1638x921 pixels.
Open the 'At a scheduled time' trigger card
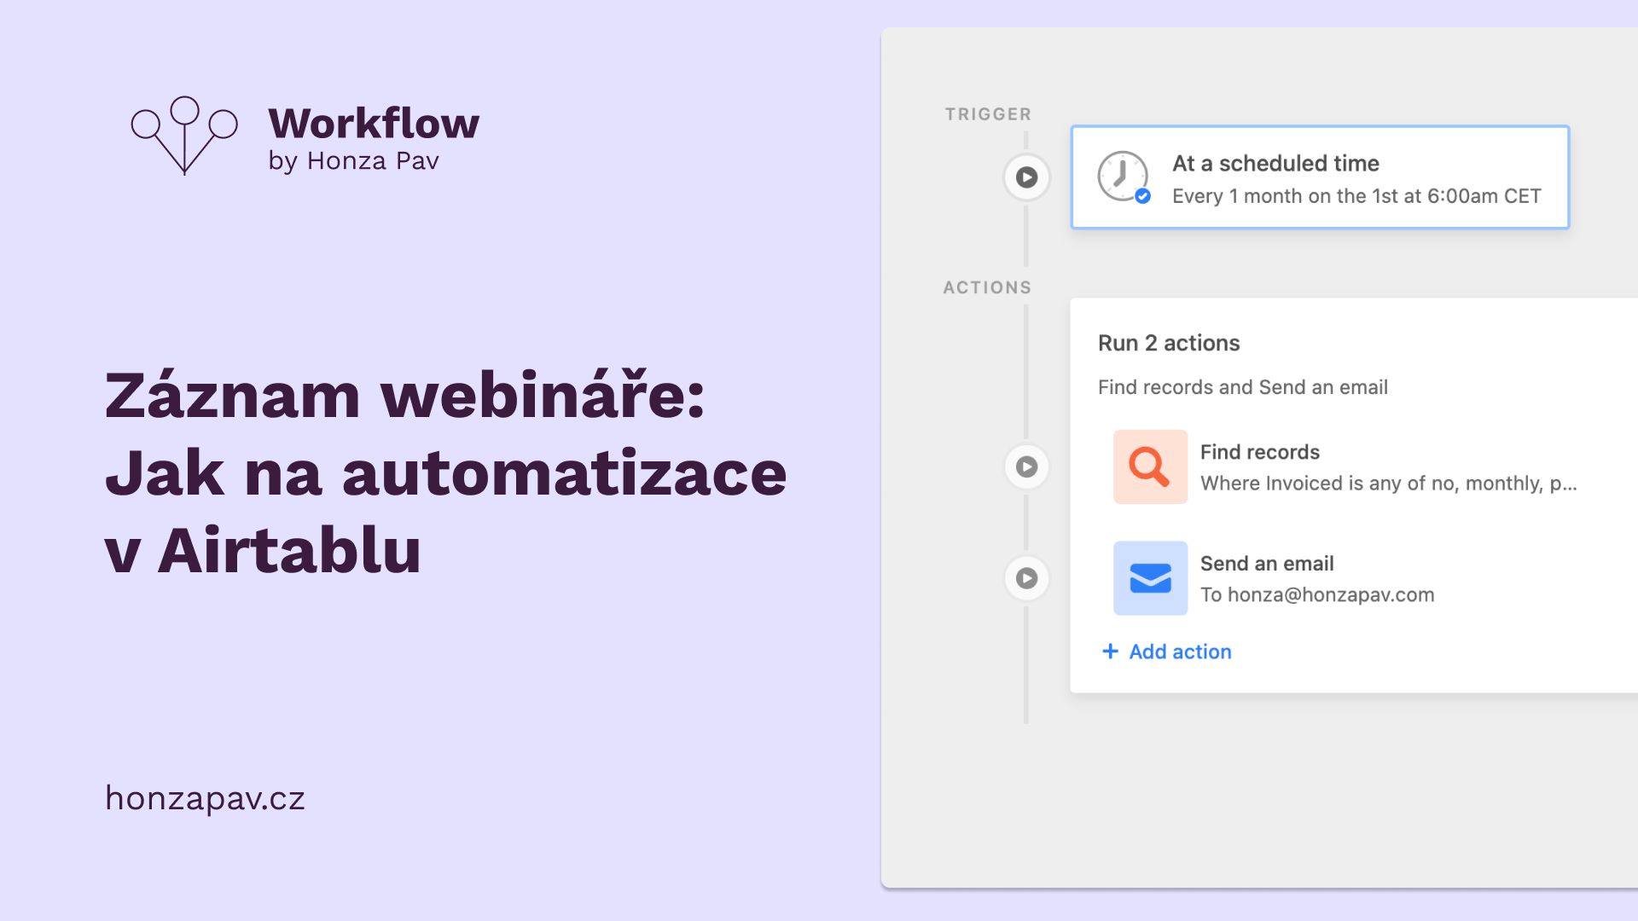pyautogui.click(x=1320, y=177)
